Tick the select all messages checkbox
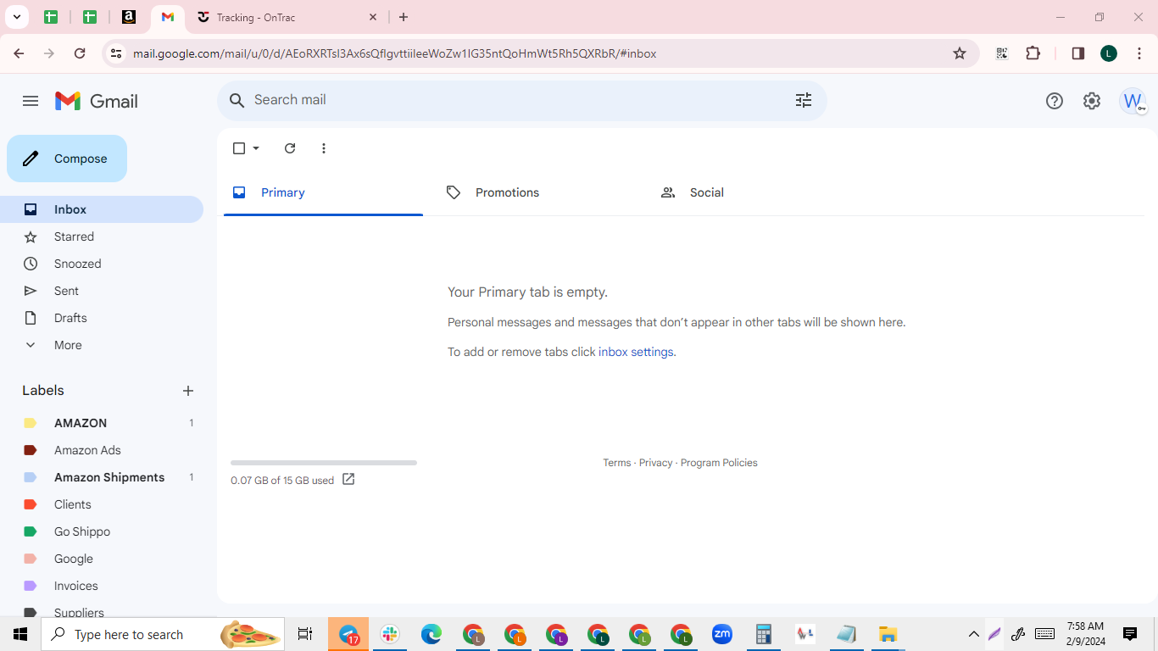 point(239,148)
